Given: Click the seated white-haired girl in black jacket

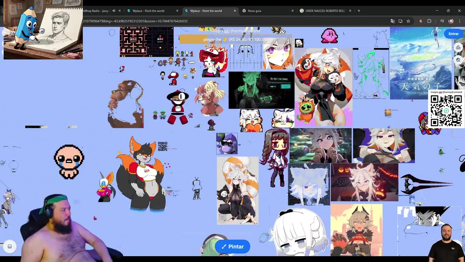Looking at the screenshot, I should pos(238,190).
